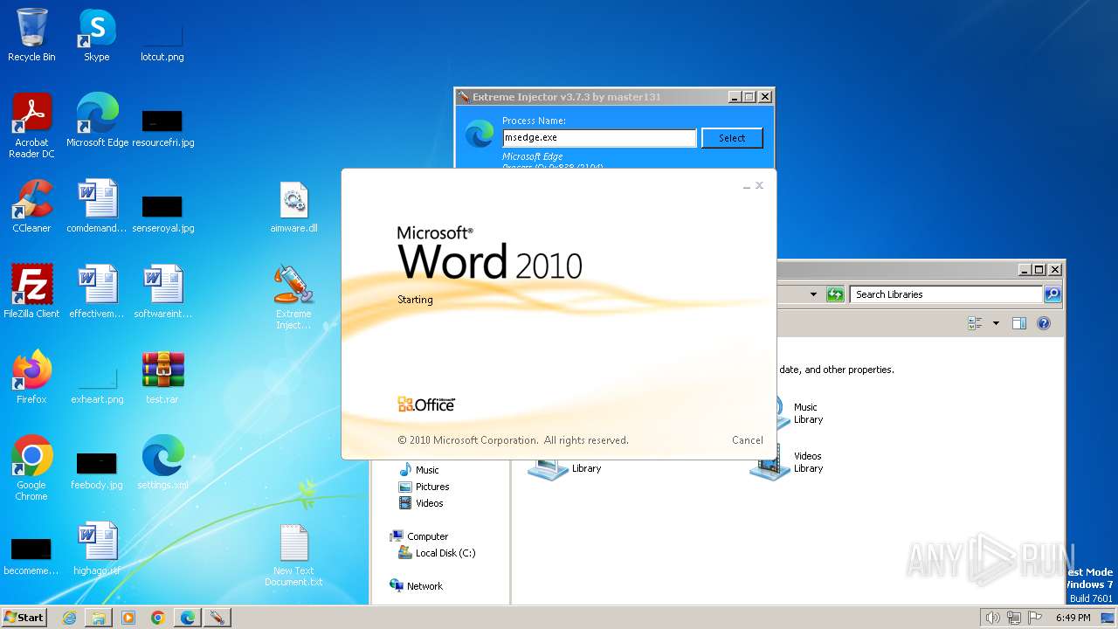The height and width of the screenshot is (629, 1118).
Task: Select the test.rar archive icon
Action: click(x=162, y=377)
